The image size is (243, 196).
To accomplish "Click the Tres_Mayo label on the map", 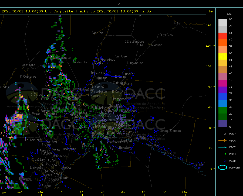I will tap(98, 73).
